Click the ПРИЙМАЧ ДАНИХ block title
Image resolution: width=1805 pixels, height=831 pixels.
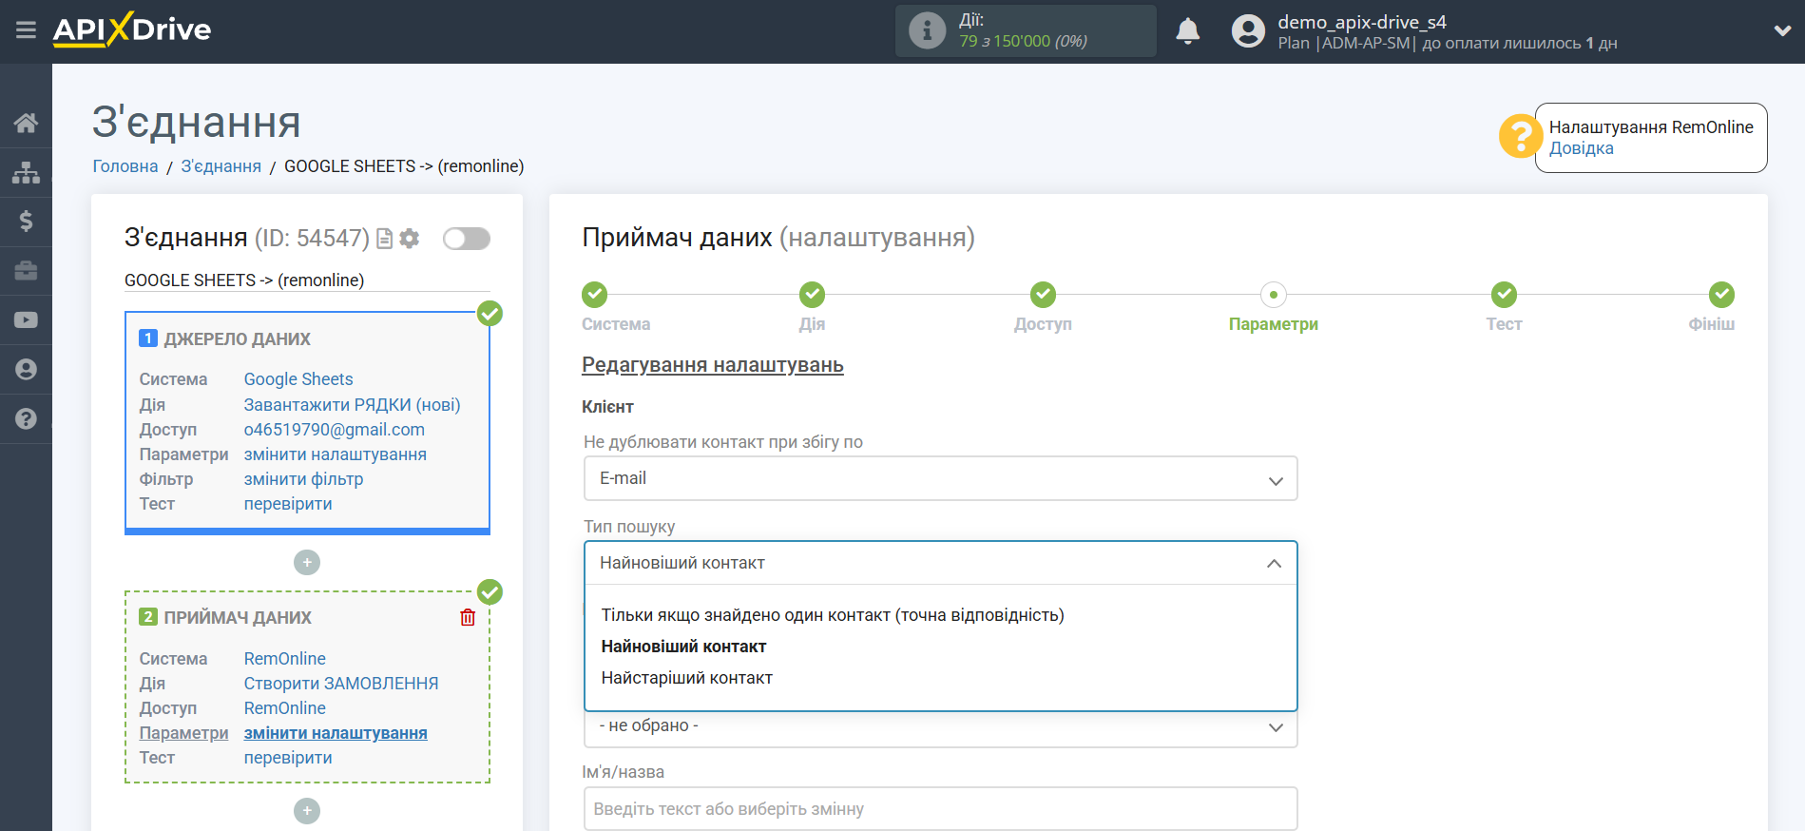pyautogui.click(x=238, y=618)
